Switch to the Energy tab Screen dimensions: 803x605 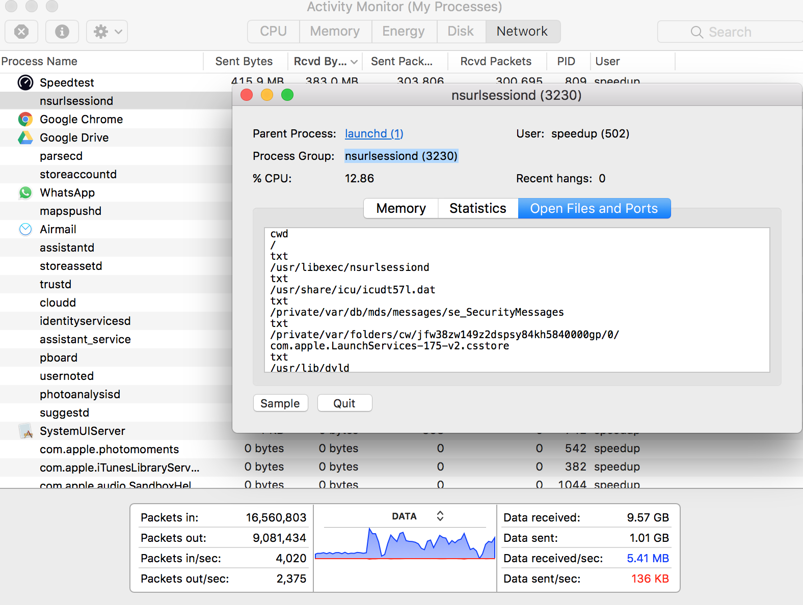pos(403,32)
